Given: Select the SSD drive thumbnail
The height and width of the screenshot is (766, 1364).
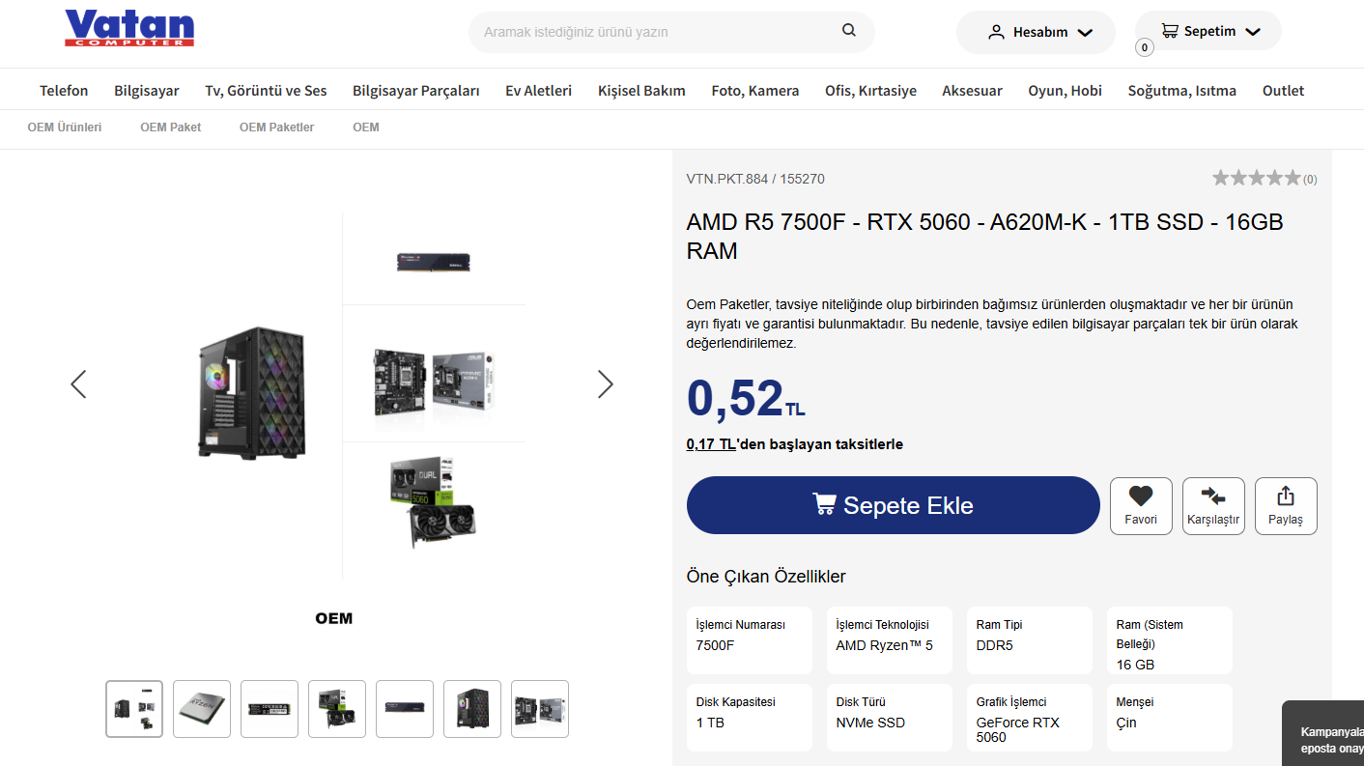Looking at the screenshot, I should [270, 709].
